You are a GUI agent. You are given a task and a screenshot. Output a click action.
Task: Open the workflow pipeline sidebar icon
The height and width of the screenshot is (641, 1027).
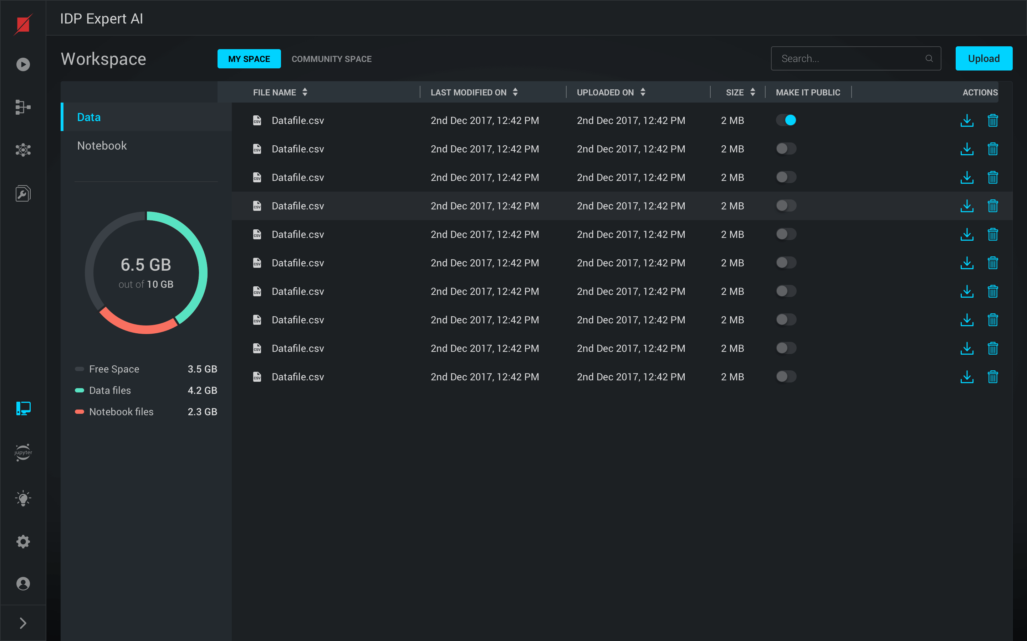coord(23,107)
